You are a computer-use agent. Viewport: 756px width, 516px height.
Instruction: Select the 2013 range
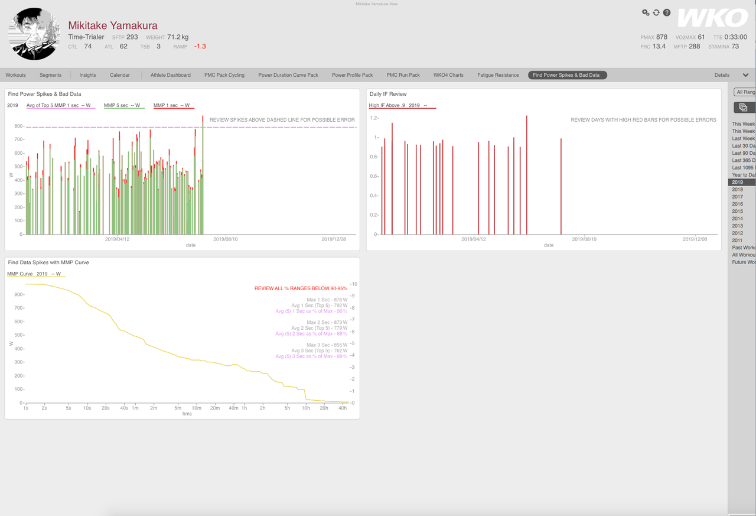tap(738, 226)
